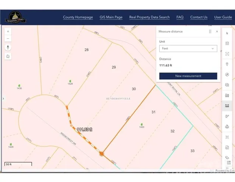
Task: Go to GIS Main Page
Action: click(111, 17)
